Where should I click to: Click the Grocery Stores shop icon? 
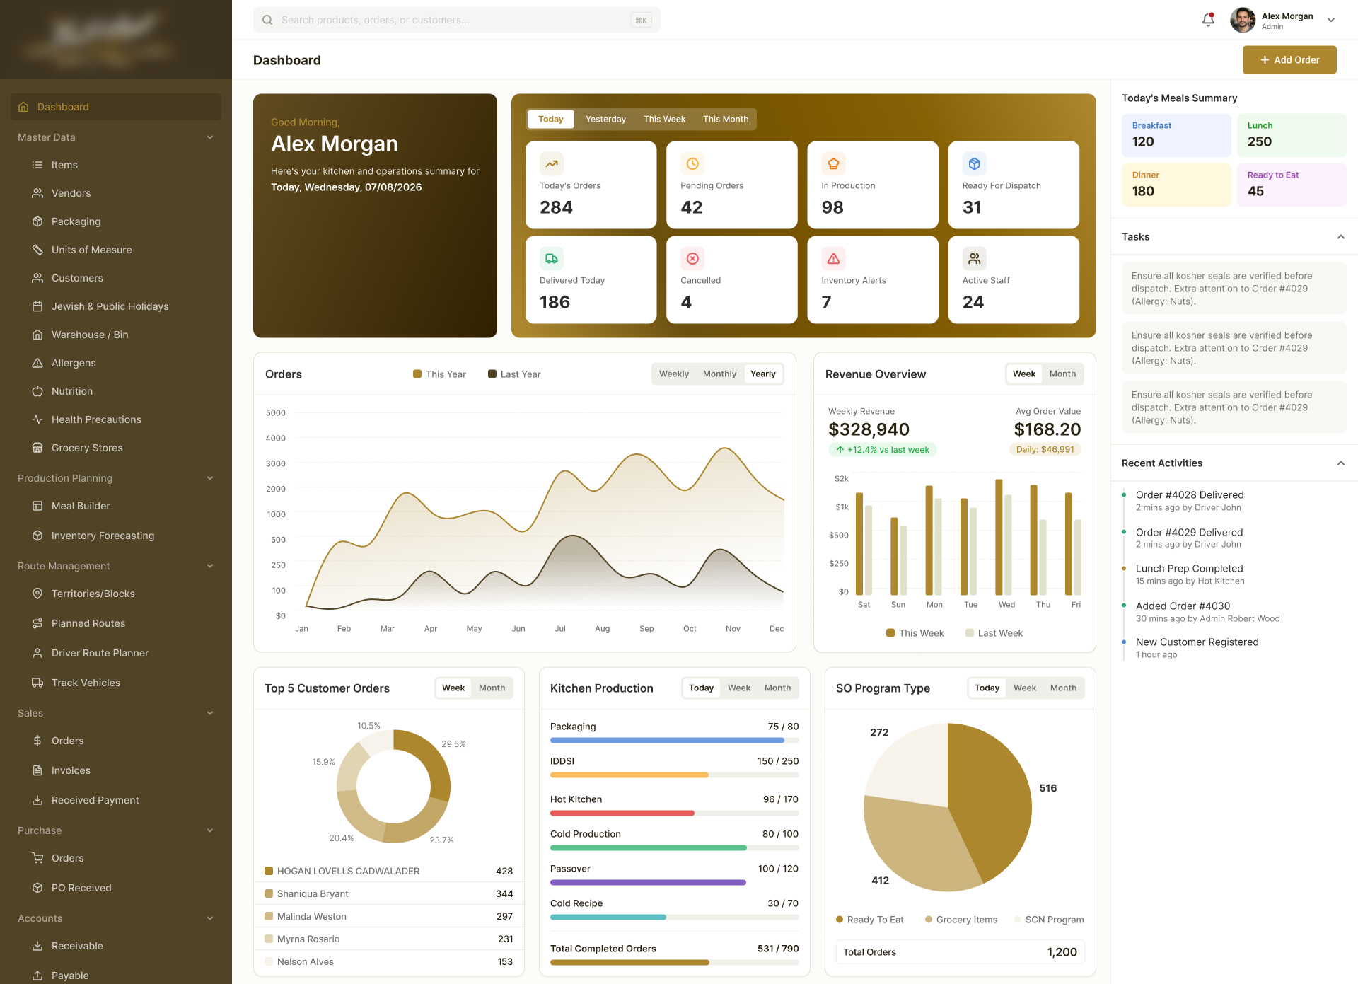click(37, 448)
